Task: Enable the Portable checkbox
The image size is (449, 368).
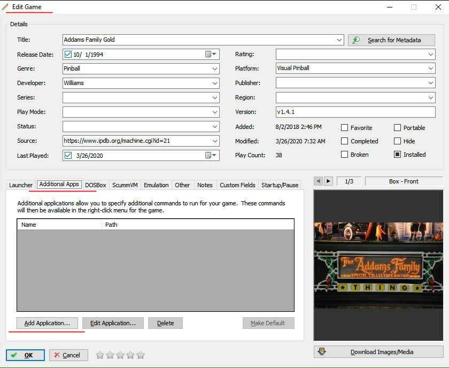Action: (x=397, y=127)
